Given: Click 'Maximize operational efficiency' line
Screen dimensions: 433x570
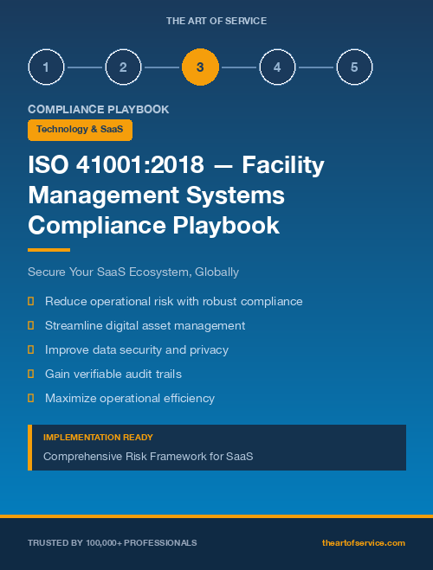Looking at the screenshot, I should coord(130,399).
